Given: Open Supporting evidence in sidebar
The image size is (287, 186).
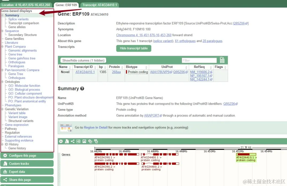Looking at the screenshot, I should pyautogui.click(x=19, y=140).
